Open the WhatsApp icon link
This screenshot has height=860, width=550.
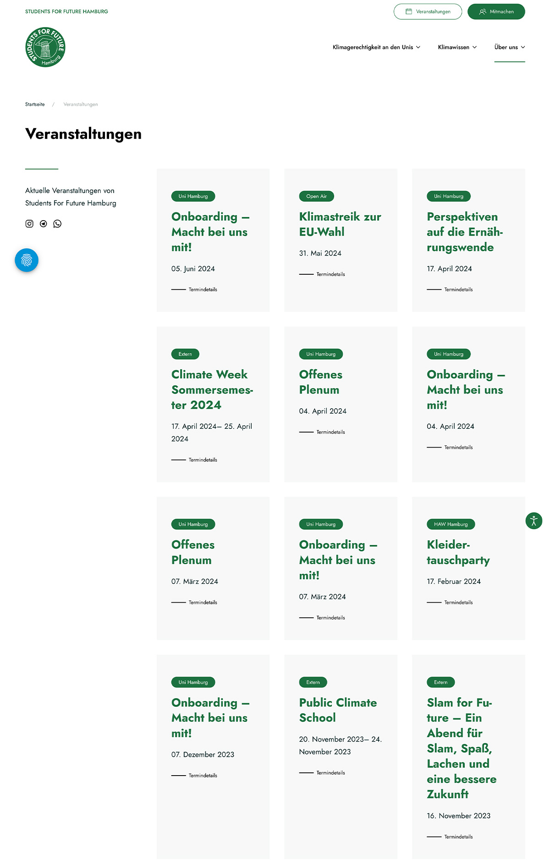(x=57, y=224)
